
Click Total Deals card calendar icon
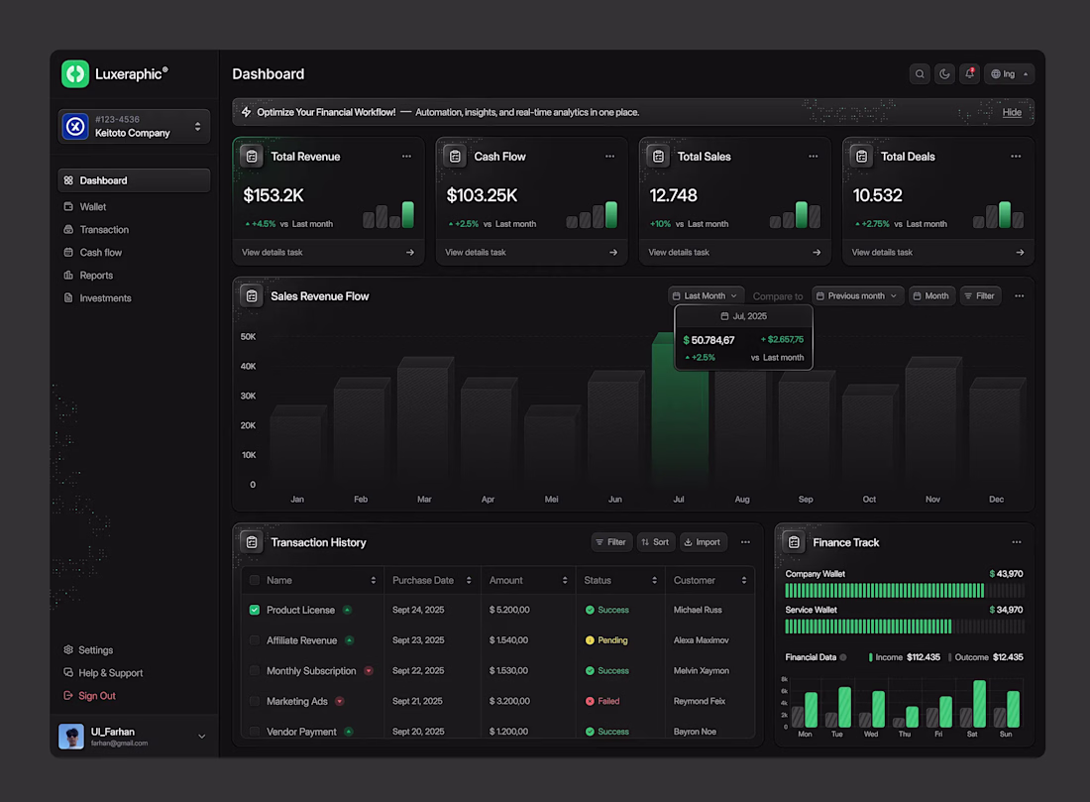(861, 157)
